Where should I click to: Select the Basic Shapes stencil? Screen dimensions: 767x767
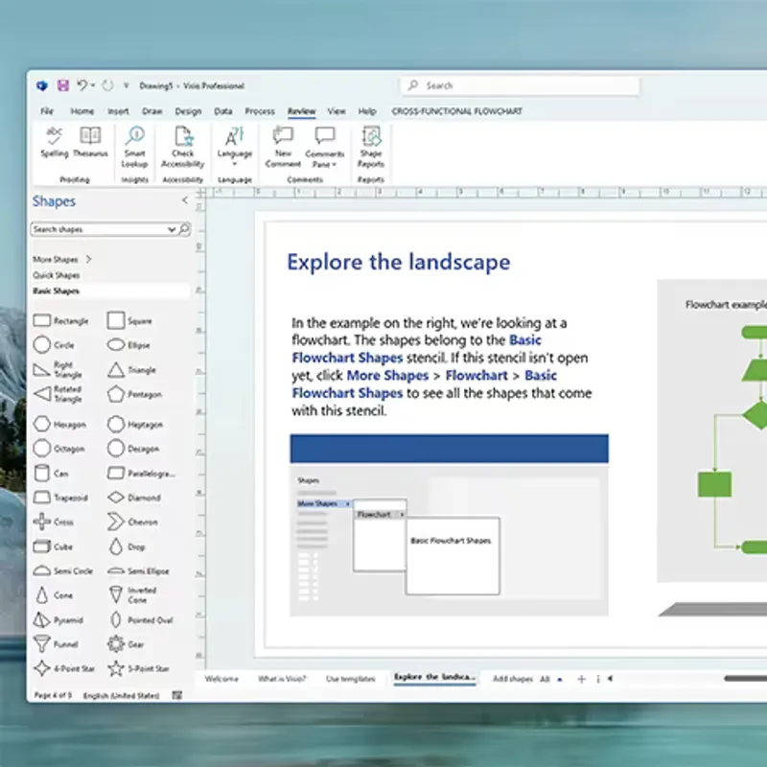[110, 291]
